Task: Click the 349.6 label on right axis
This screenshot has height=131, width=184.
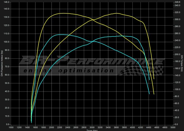Action: click(177, 2)
